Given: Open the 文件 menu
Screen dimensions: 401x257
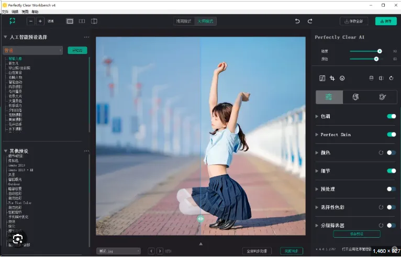Looking at the screenshot, I should click(5, 12).
